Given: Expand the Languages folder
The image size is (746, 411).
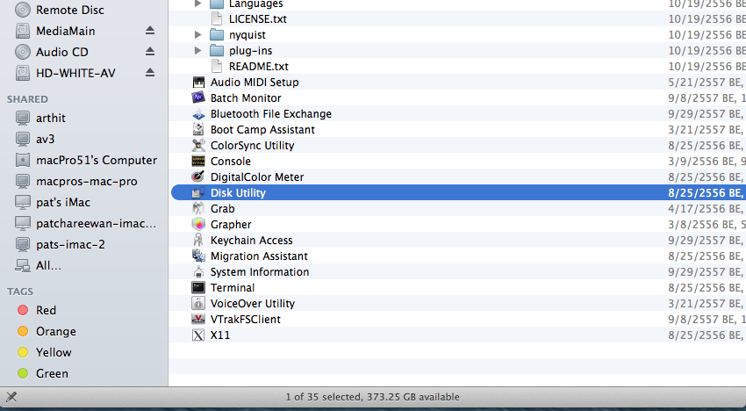Looking at the screenshot, I should (x=198, y=4).
